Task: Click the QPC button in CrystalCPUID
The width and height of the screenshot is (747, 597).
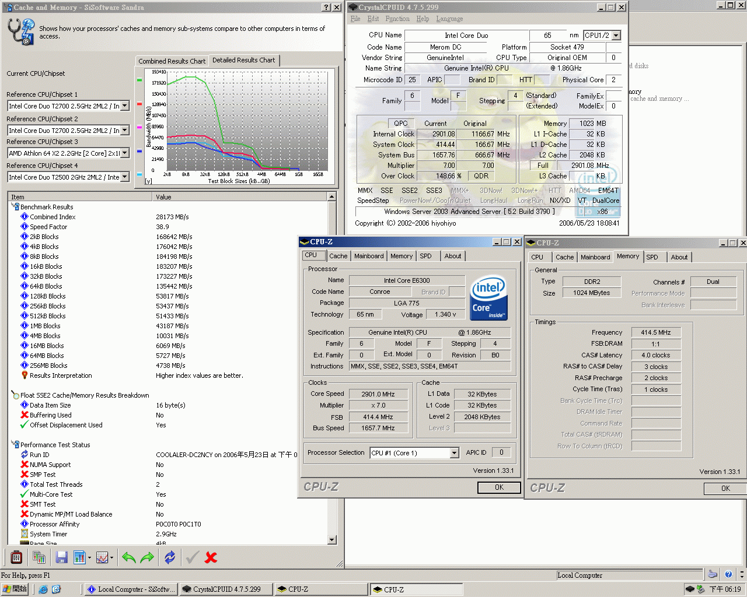Action: (x=401, y=124)
